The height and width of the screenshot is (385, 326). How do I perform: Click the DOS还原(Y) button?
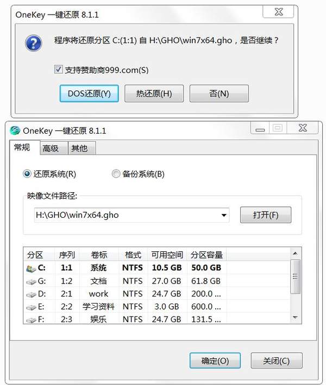[89, 93]
